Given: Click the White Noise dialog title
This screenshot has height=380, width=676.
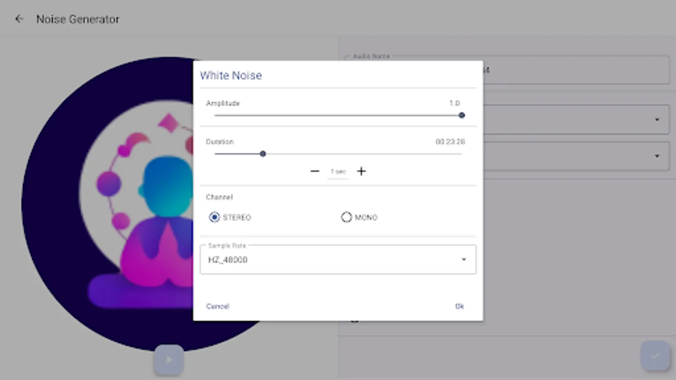Looking at the screenshot, I should [x=231, y=75].
